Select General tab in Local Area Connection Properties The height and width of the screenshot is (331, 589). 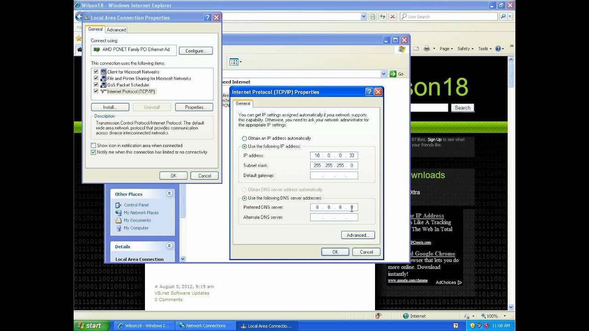click(95, 29)
